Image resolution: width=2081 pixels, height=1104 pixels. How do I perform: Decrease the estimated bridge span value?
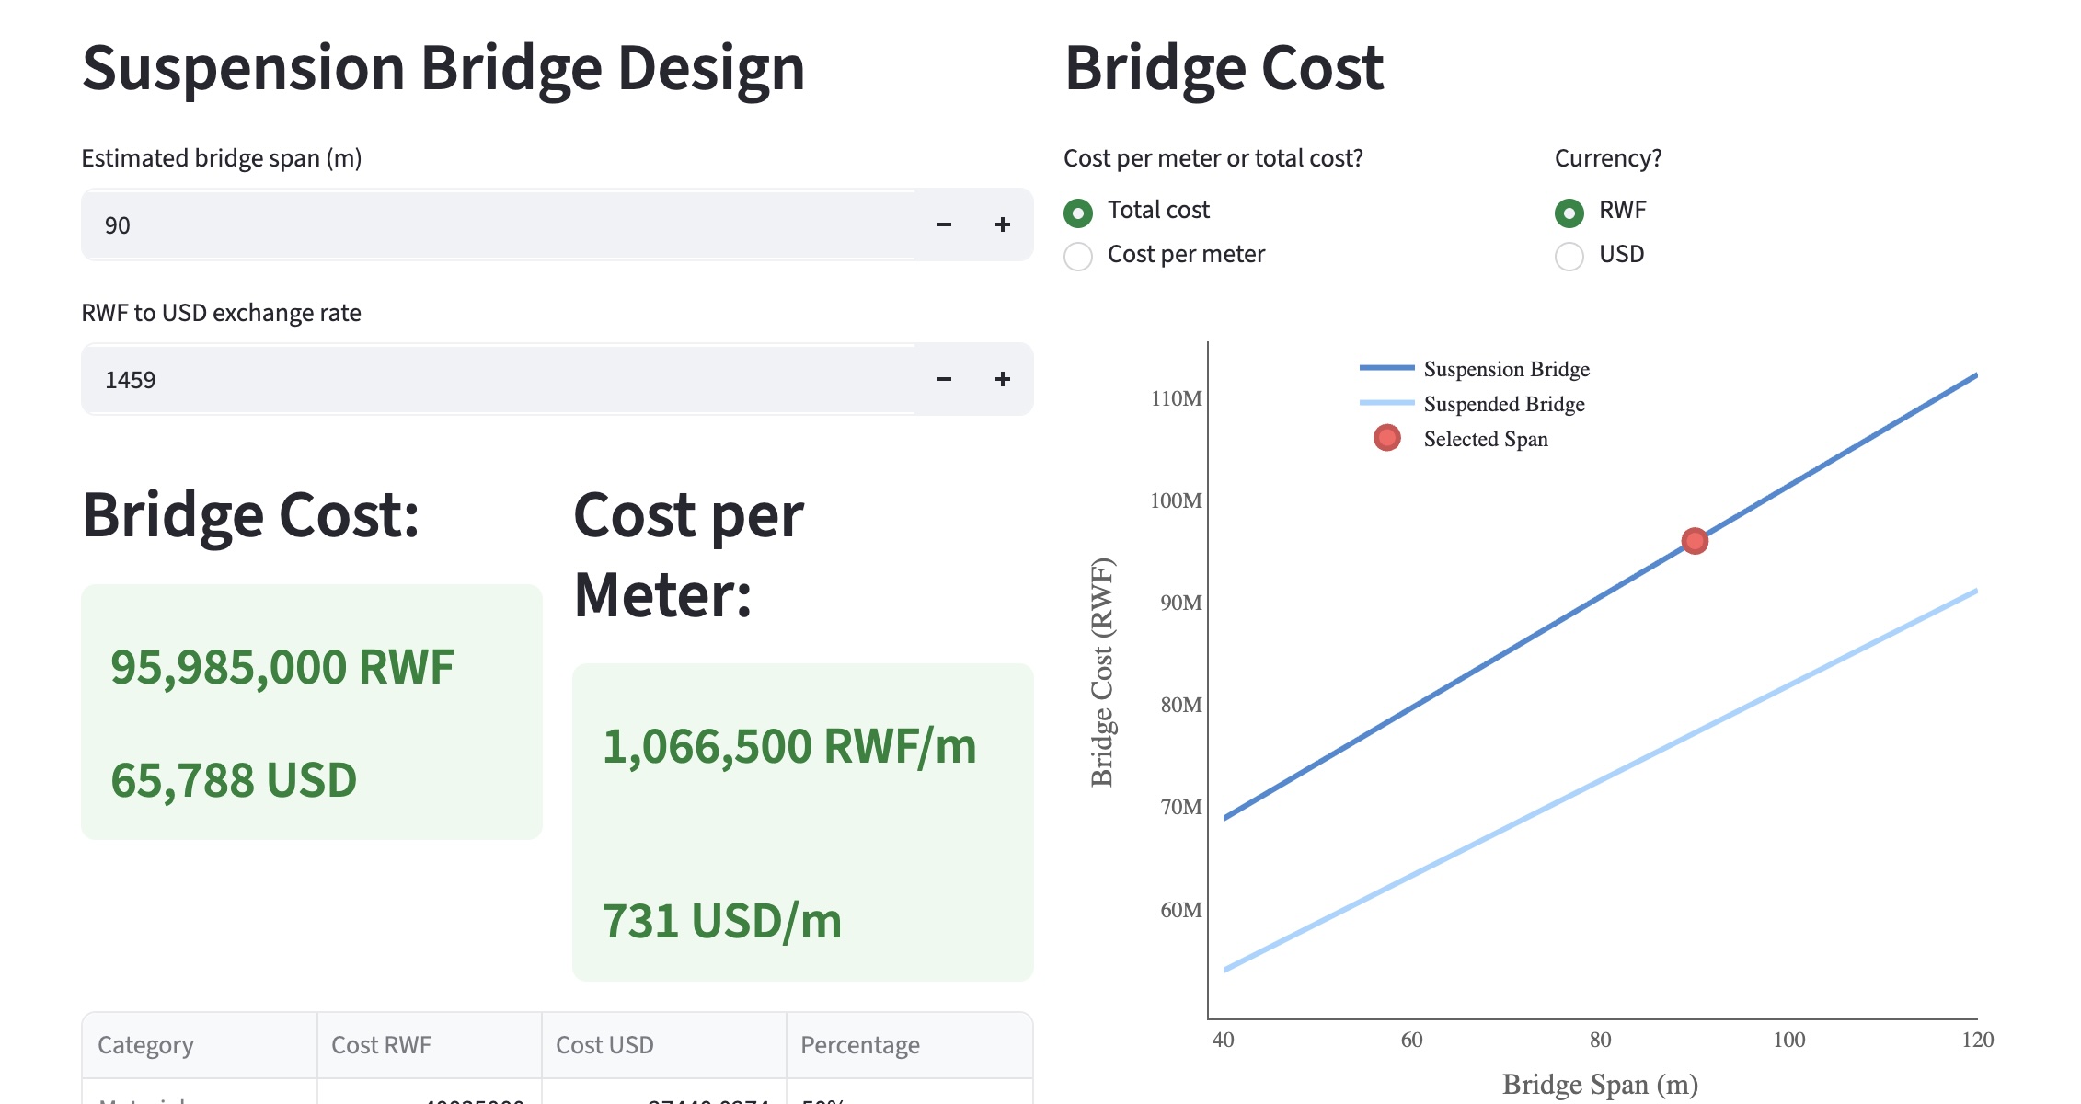[944, 225]
